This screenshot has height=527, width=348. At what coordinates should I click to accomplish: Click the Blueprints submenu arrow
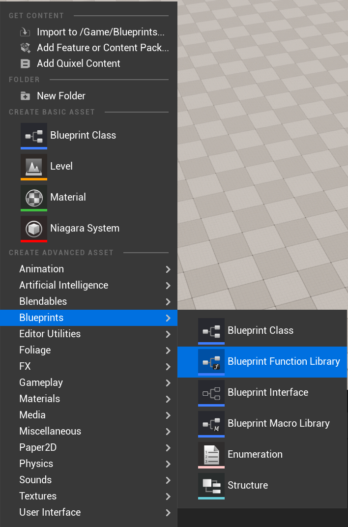point(168,318)
